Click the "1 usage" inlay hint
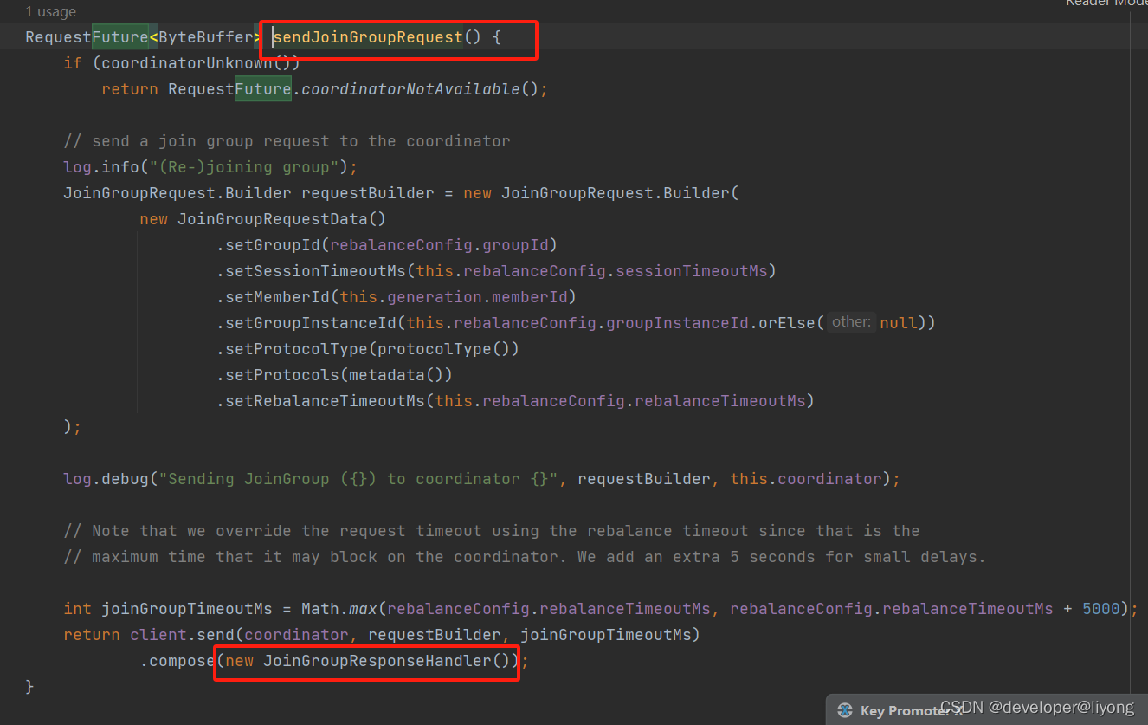The width and height of the screenshot is (1148, 725). (50, 12)
